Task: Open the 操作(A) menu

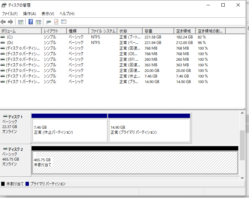Action: (x=30, y=14)
